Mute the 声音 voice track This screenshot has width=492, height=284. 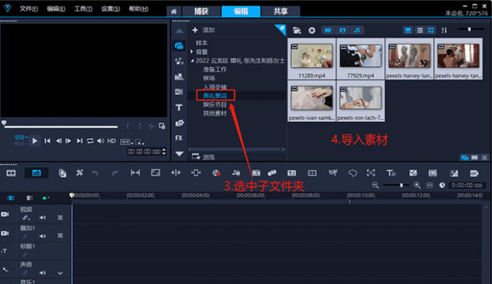click(x=42, y=272)
